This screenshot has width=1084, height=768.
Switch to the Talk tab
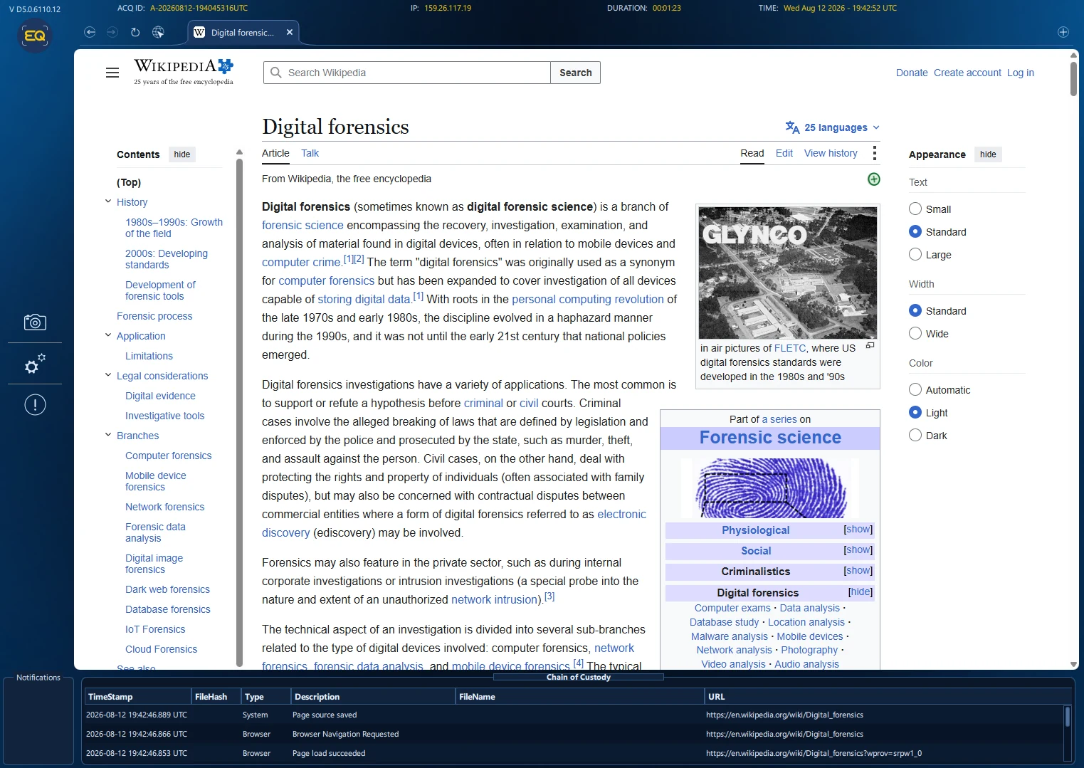[x=310, y=153]
